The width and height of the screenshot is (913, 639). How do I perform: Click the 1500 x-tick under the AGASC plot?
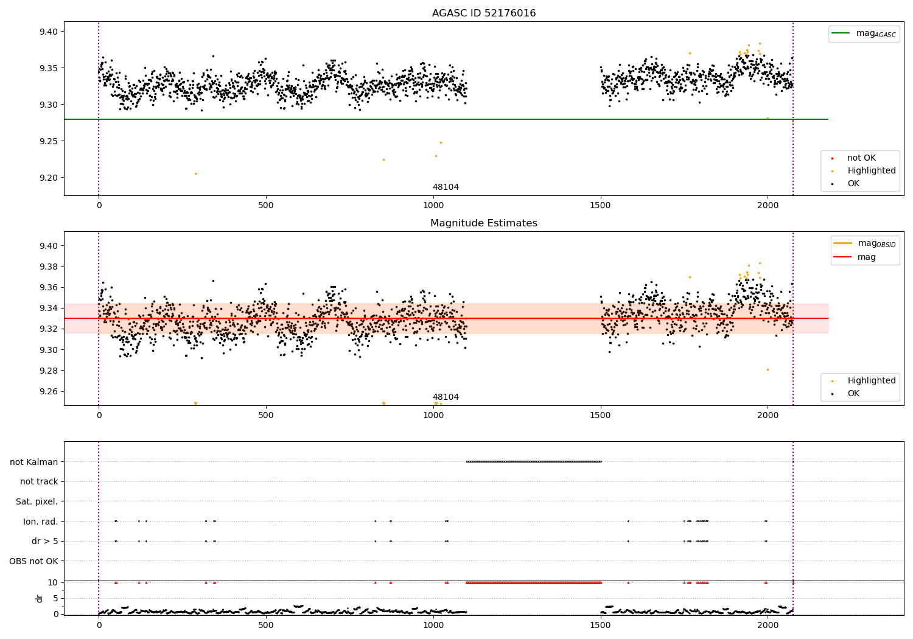[x=601, y=205]
